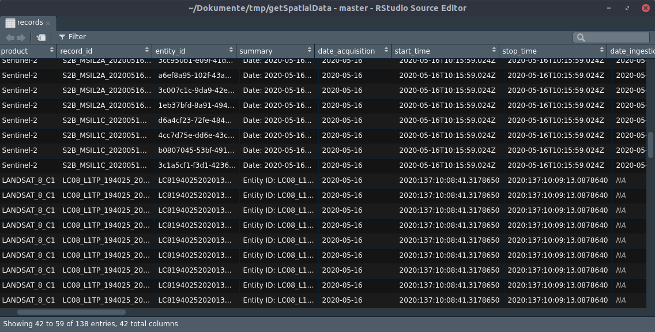Click the back navigation arrow
The height and width of the screenshot is (332, 655).
(x=10, y=37)
